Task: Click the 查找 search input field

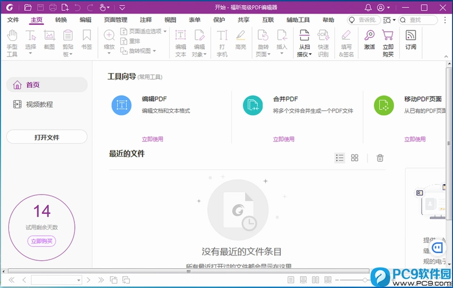Action: tap(418, 20)
